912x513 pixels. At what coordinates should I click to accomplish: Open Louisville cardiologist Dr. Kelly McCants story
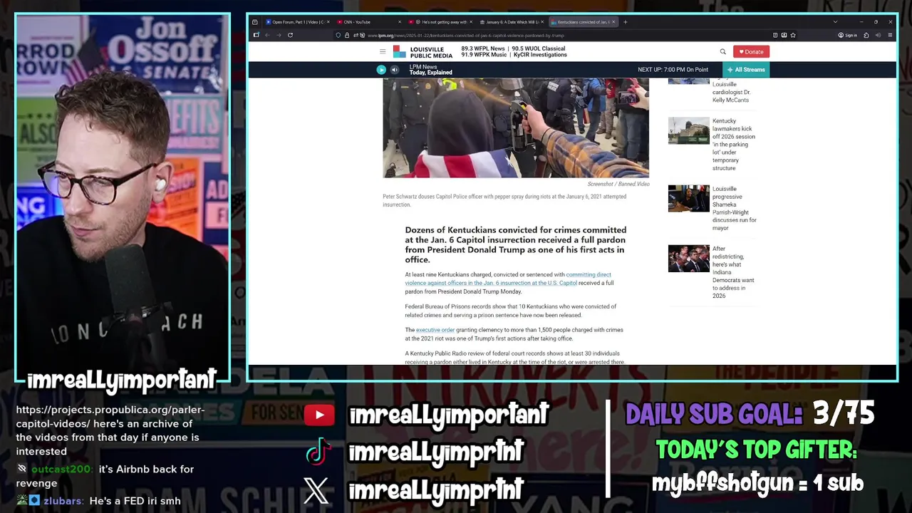(731, 92)
